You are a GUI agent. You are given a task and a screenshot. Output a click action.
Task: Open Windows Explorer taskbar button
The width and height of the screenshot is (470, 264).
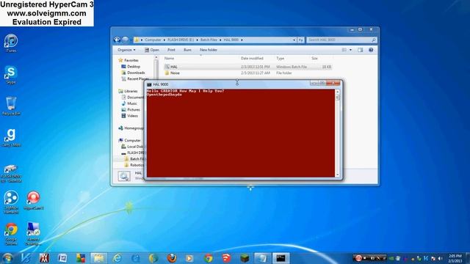99,258
